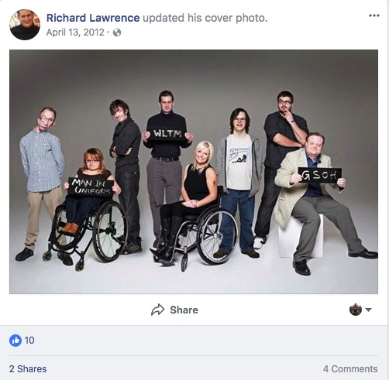The height and width of the screenshot is (380, 389).
Task: Show who reacted via the 10 count
Action: (29, 341)
